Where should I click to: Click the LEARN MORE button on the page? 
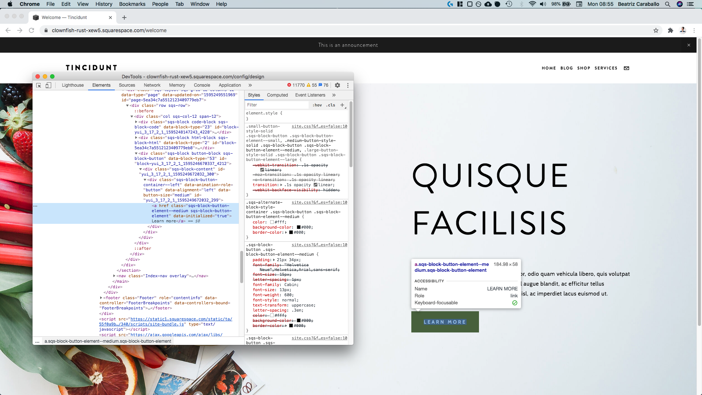pos(445,322)
